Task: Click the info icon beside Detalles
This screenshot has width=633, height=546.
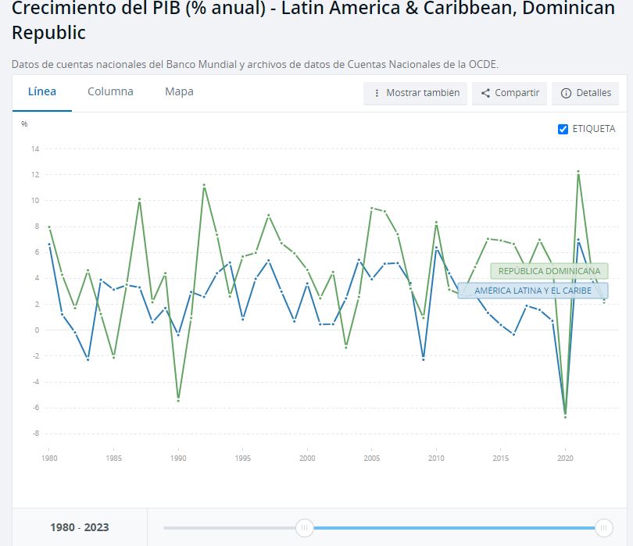Action: coord(566,93)
